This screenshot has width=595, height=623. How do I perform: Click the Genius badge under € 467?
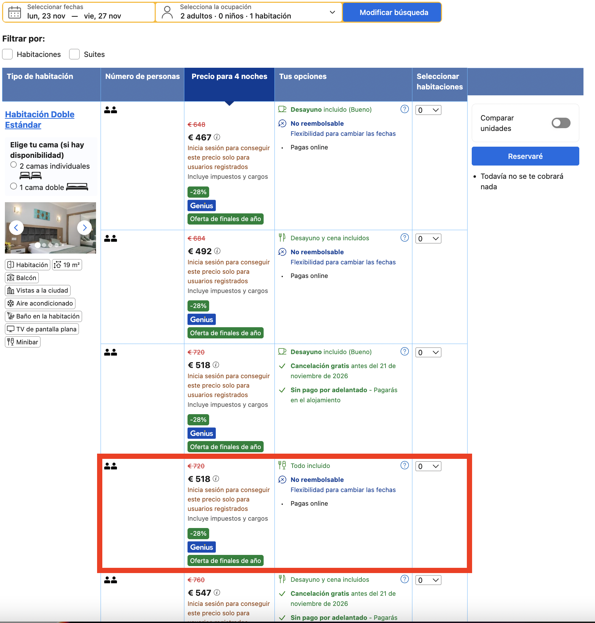tap(201, 205)
